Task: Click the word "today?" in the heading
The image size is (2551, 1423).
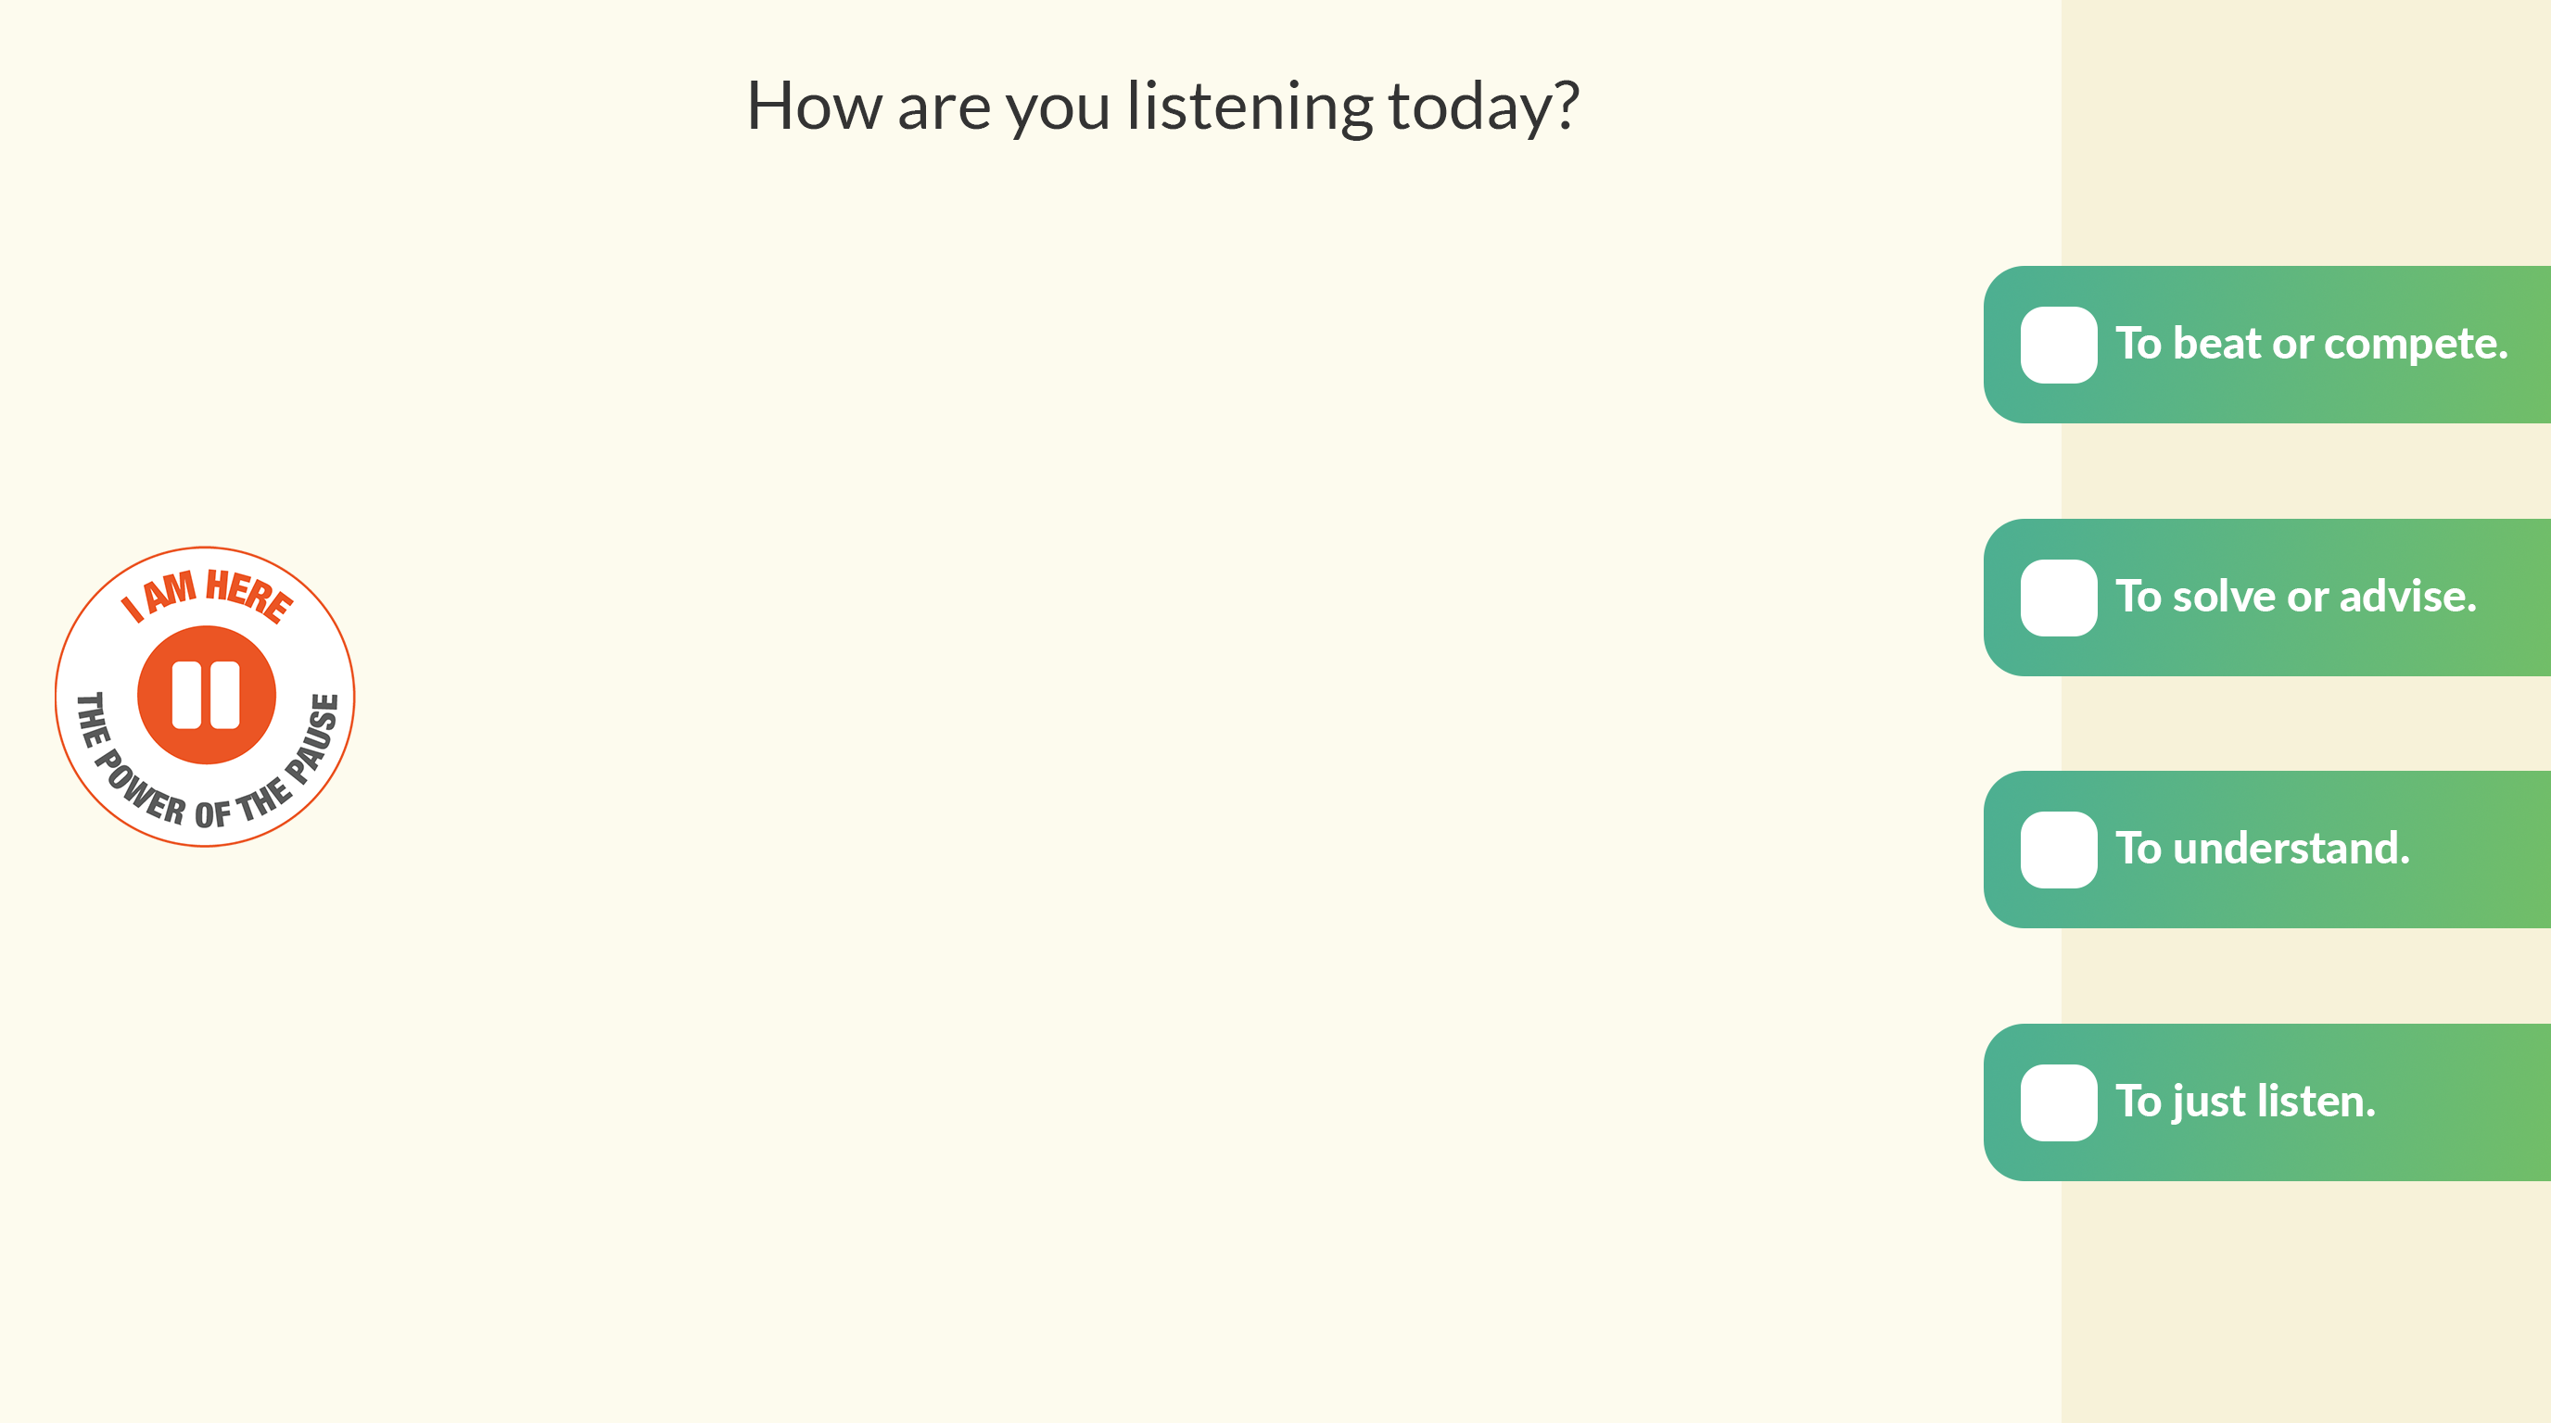Action: point(1483,106)
